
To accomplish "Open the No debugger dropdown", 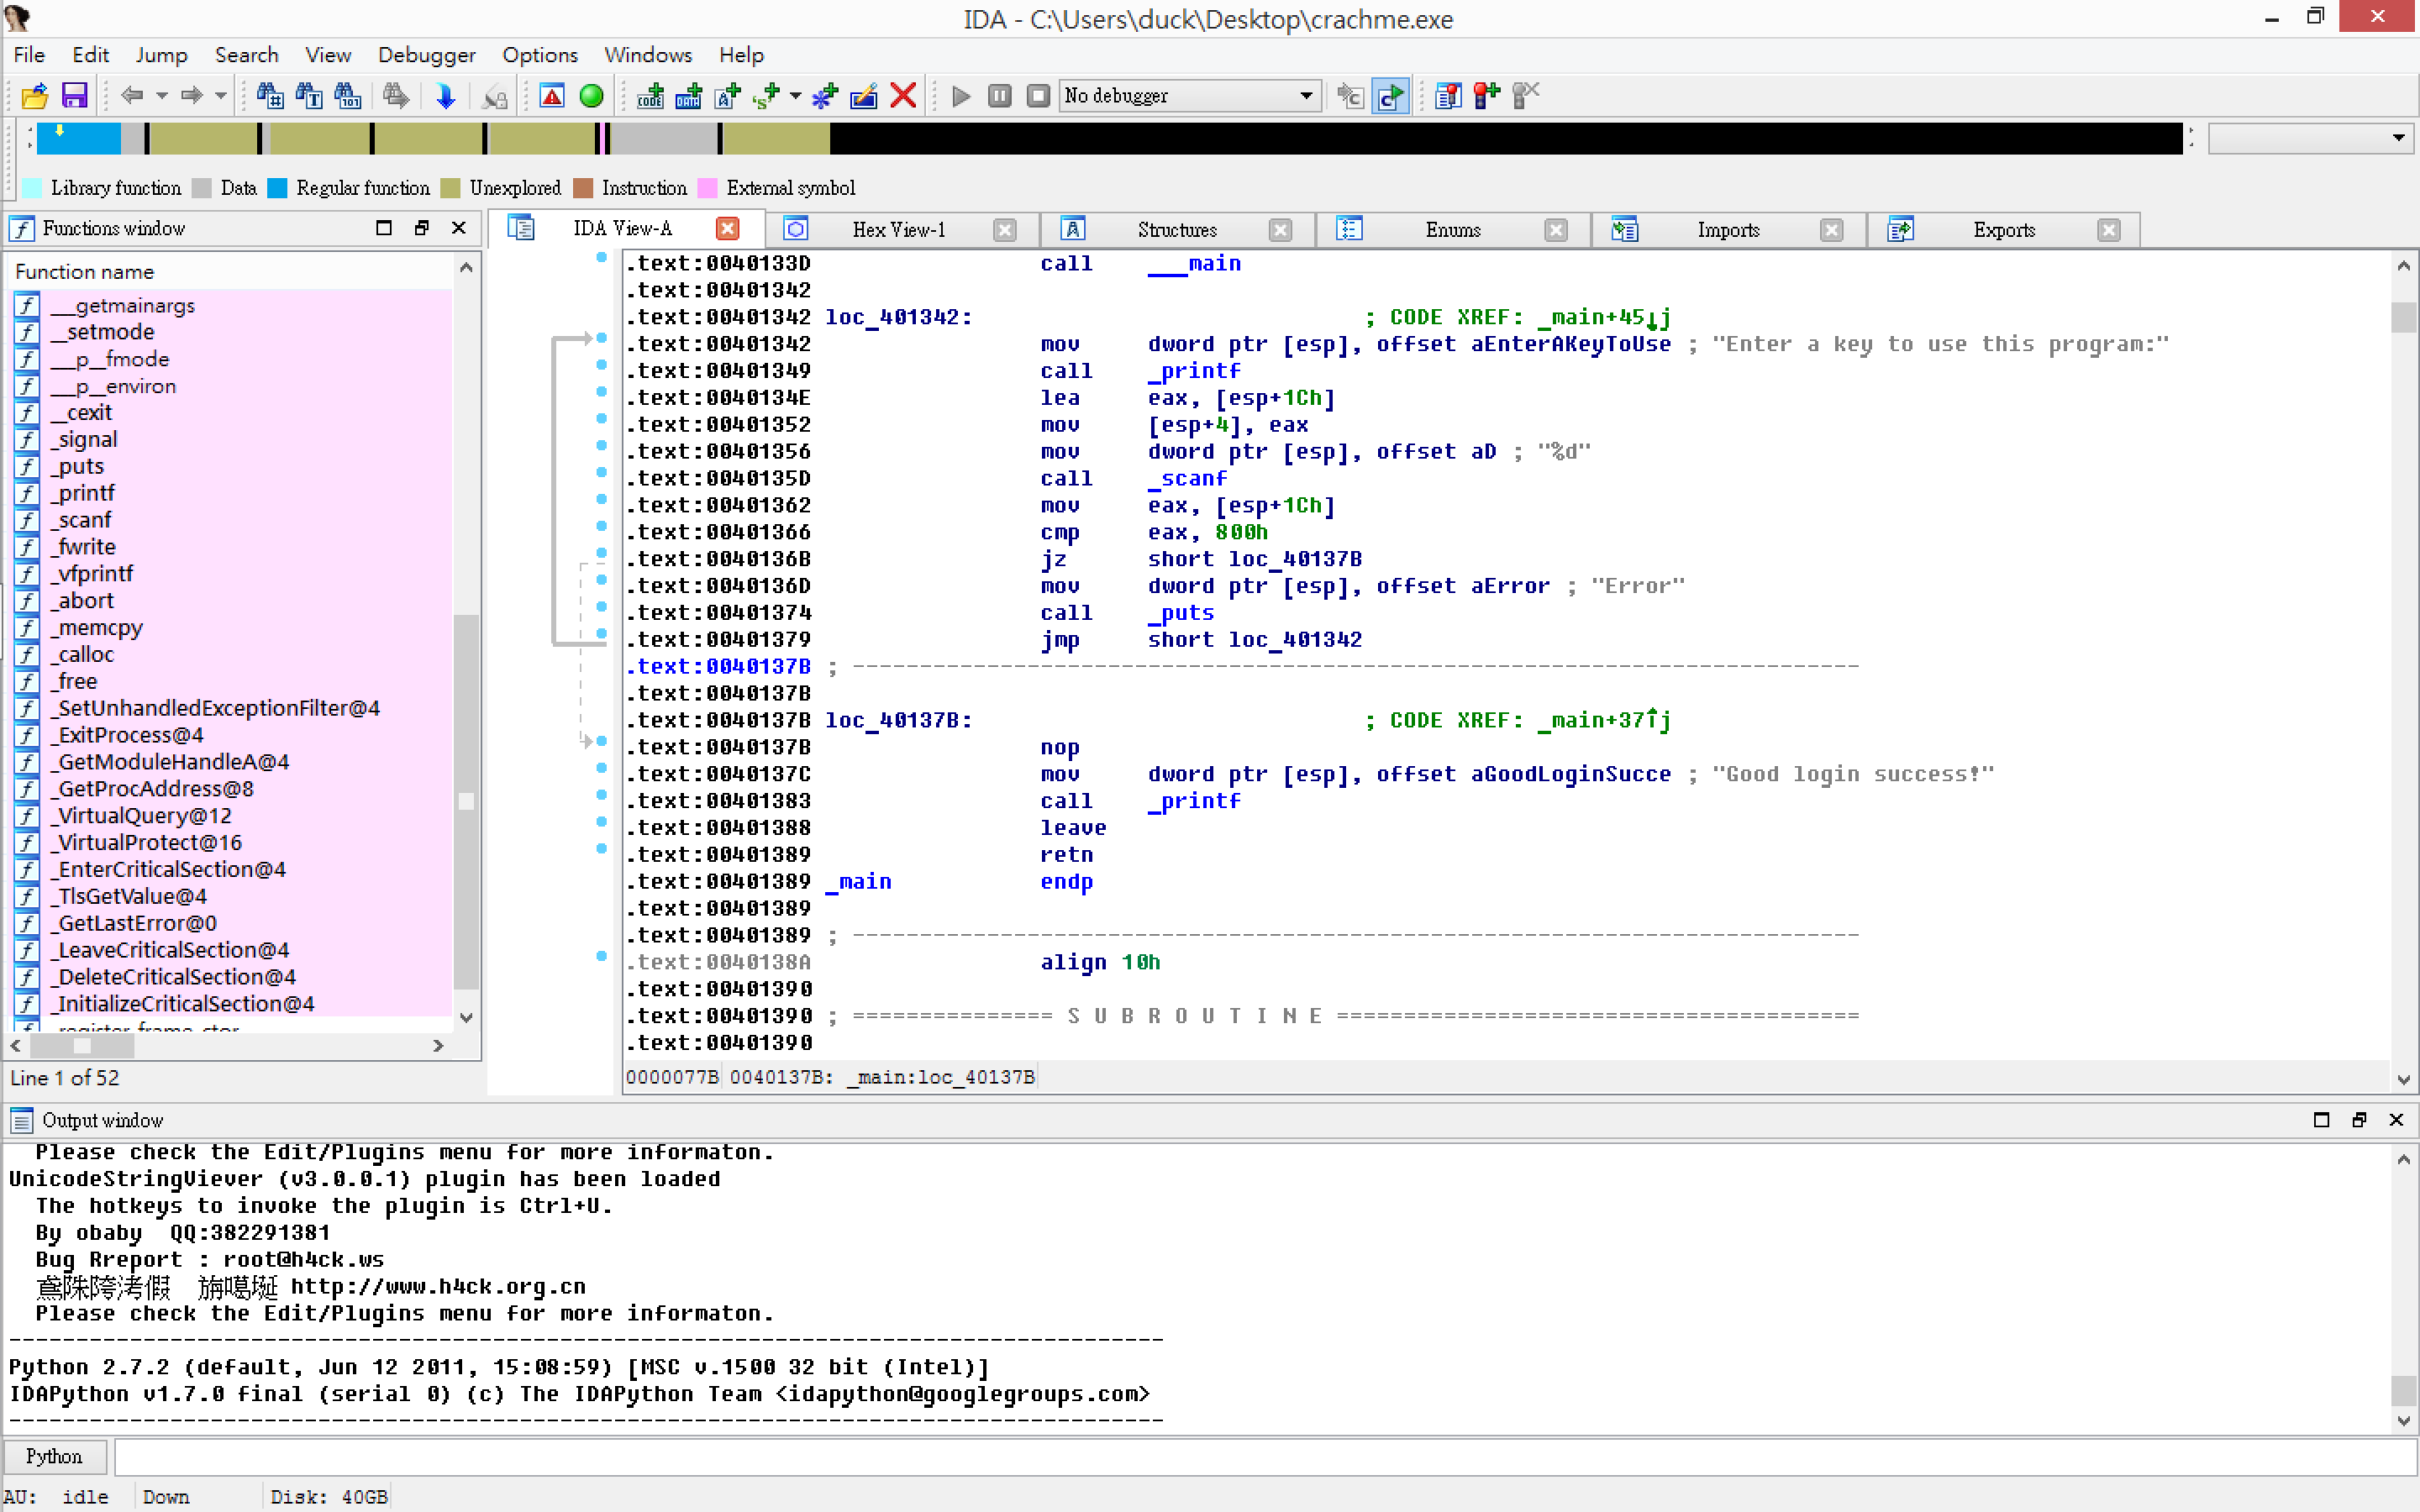I will [x=1306, y=96].
